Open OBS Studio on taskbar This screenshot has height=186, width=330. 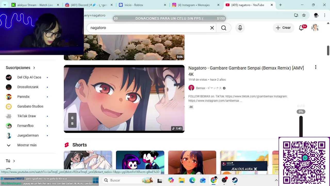pyautogui.click(x=224, y=180)
